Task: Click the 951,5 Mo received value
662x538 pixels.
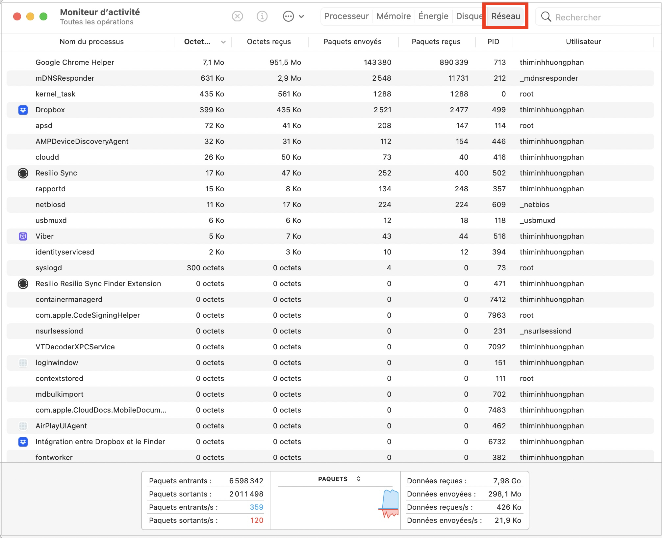Action: (285, 63)
